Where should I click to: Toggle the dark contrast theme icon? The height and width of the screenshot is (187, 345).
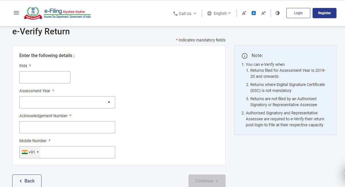click(x=277, y=13)
